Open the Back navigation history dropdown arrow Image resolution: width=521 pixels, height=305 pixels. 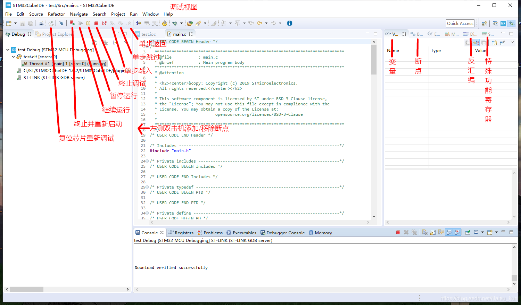pos(266,23)
